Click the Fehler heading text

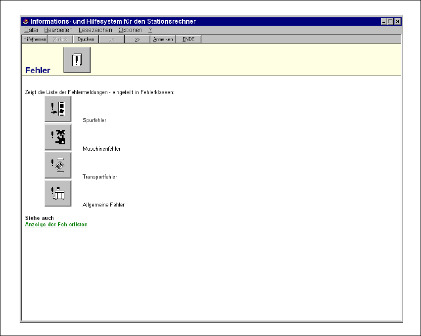tap(38, 70)
